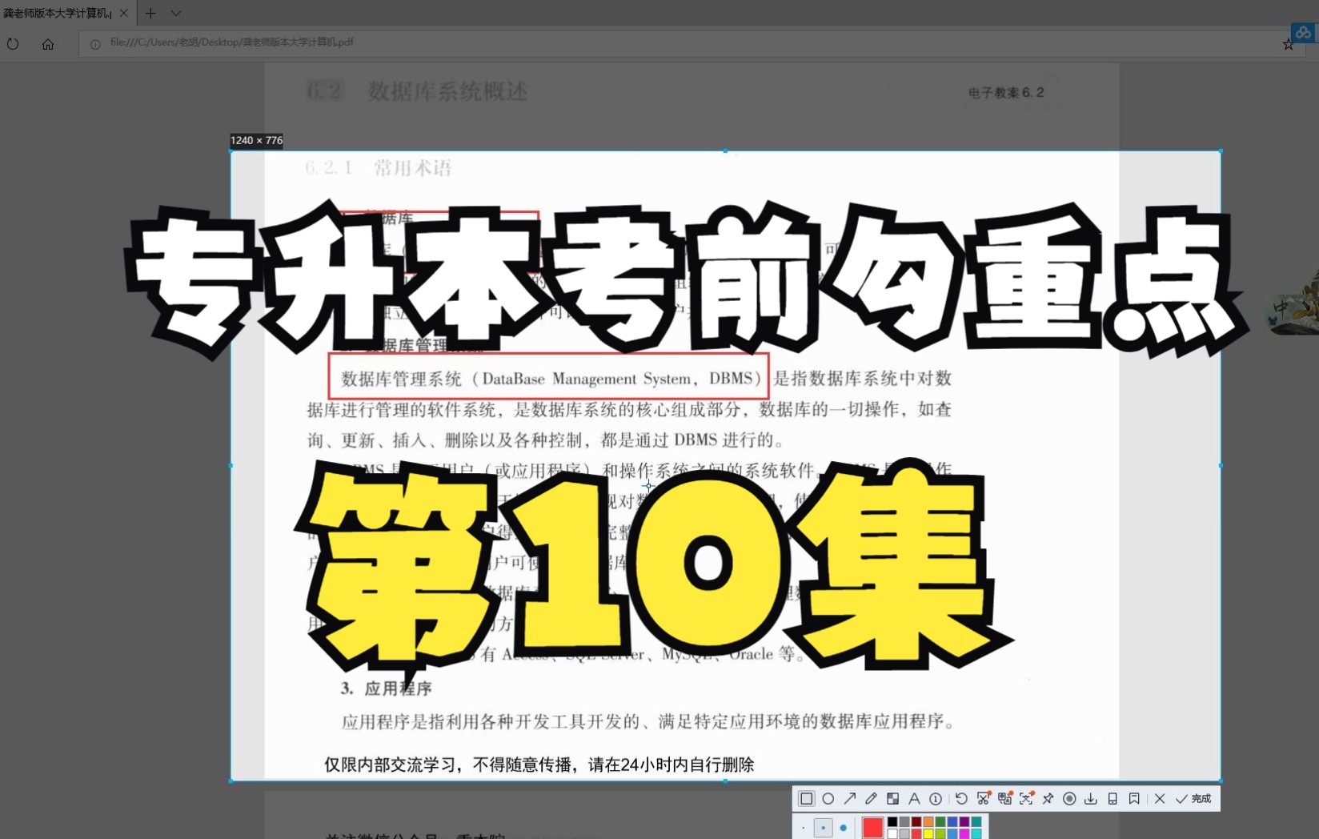
Task: Select the pencil freehand tool
Action: (x=872, y=798)
